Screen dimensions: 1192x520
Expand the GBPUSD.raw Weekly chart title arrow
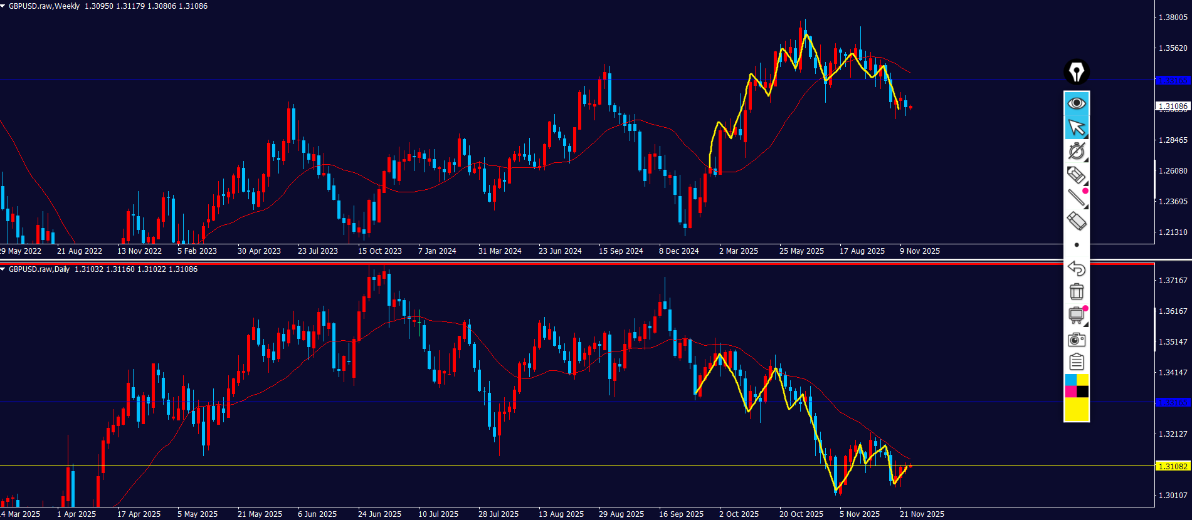4,6
